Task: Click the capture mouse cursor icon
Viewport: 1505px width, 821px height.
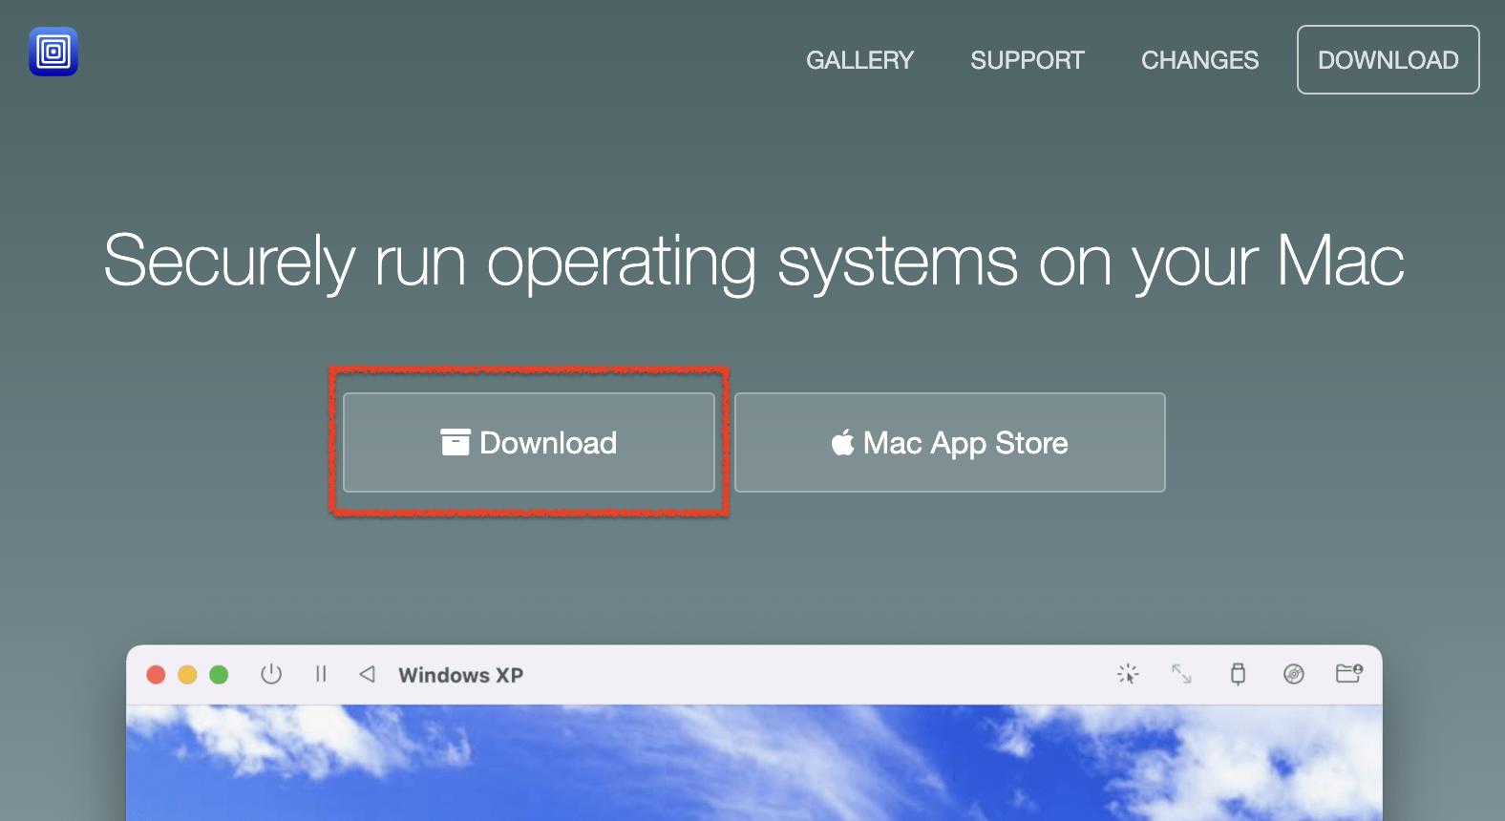Action: (1128, 674)
